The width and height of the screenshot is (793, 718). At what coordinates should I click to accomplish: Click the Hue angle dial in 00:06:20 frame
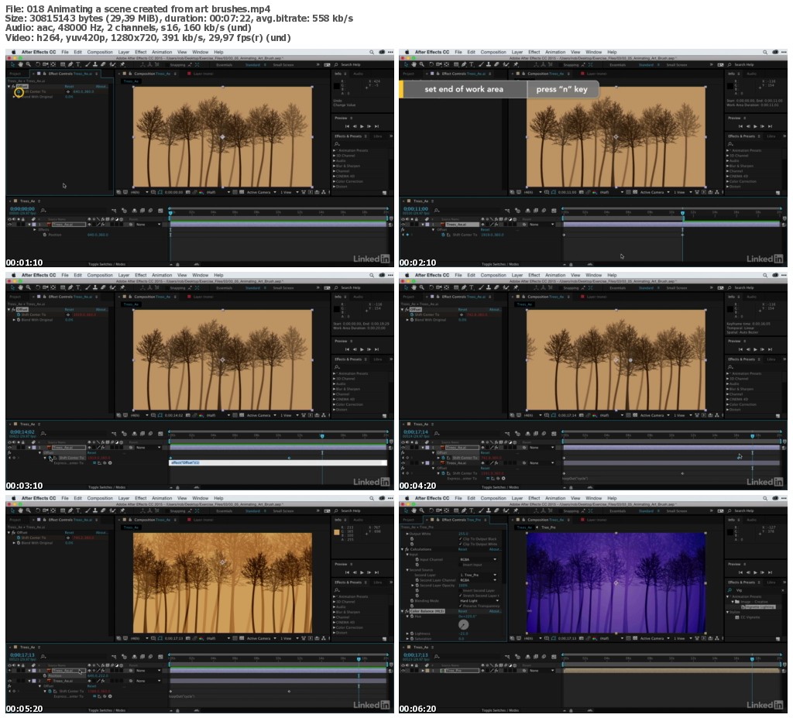463,624
